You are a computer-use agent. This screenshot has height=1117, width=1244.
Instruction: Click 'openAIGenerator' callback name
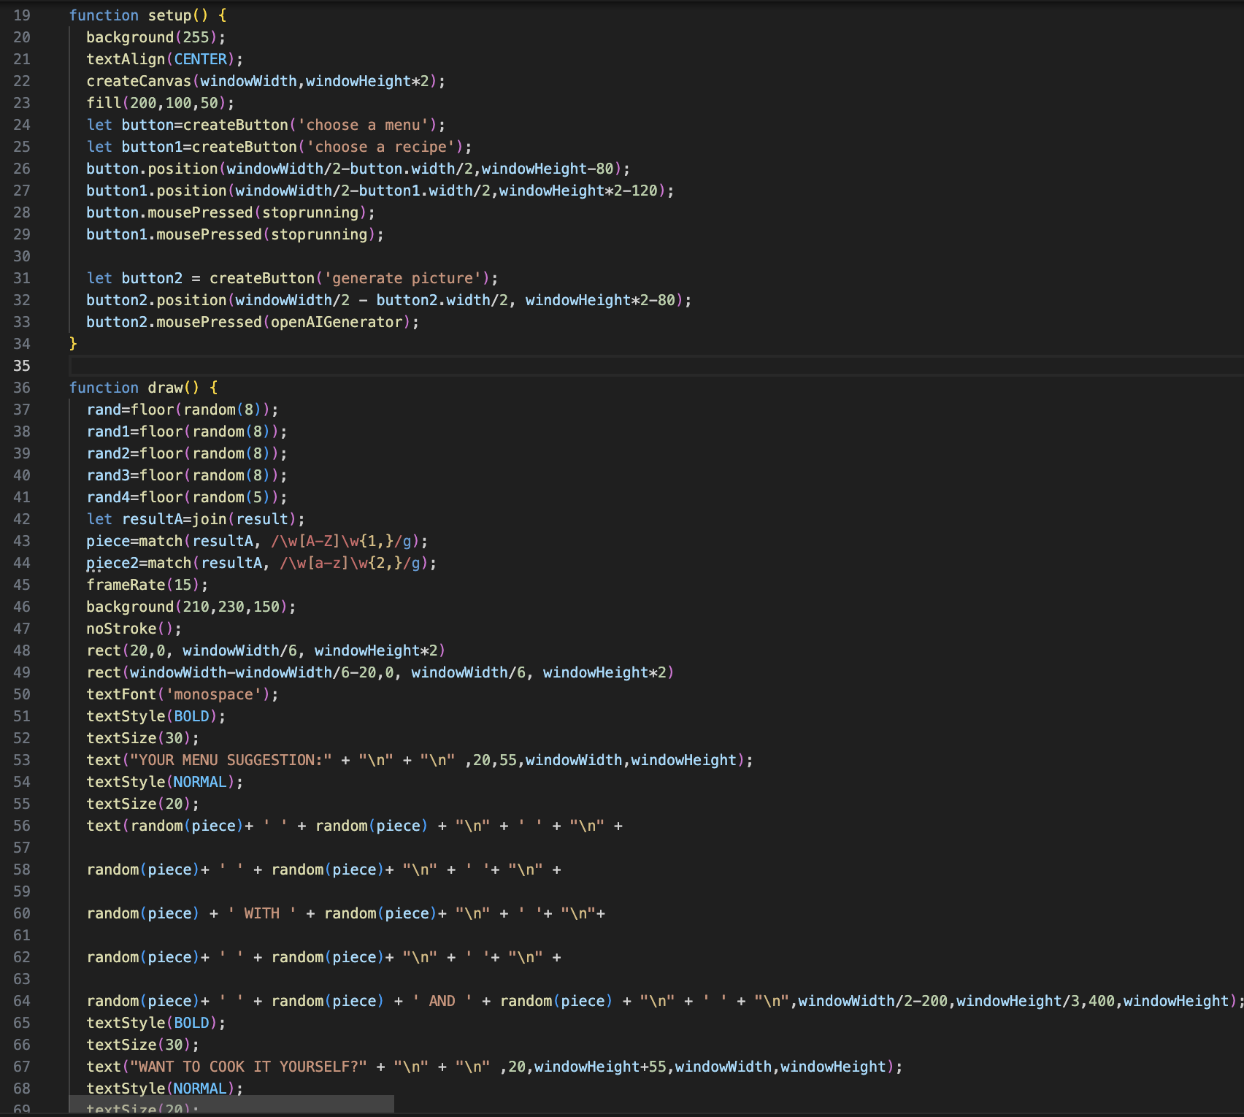pos(337,322)
